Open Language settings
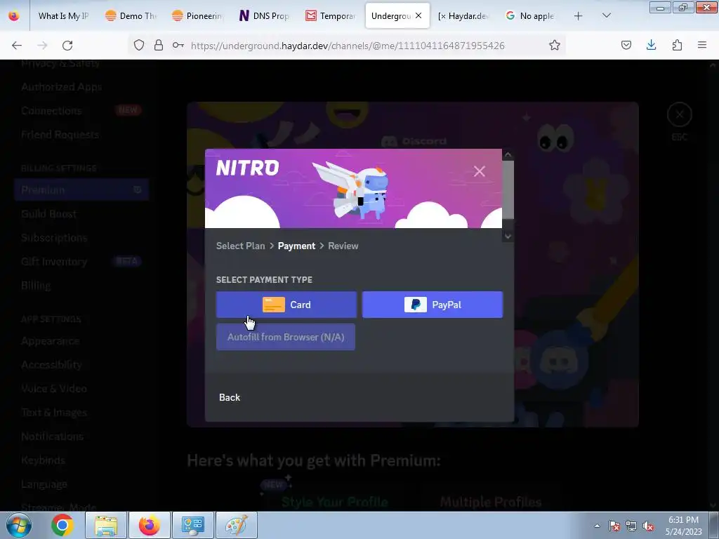 [44, 484]
